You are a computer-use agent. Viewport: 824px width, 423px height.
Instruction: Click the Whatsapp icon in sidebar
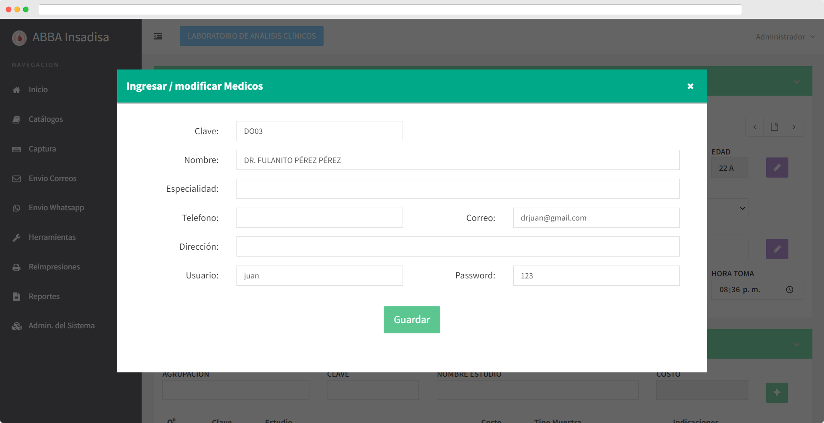(16, 208)
